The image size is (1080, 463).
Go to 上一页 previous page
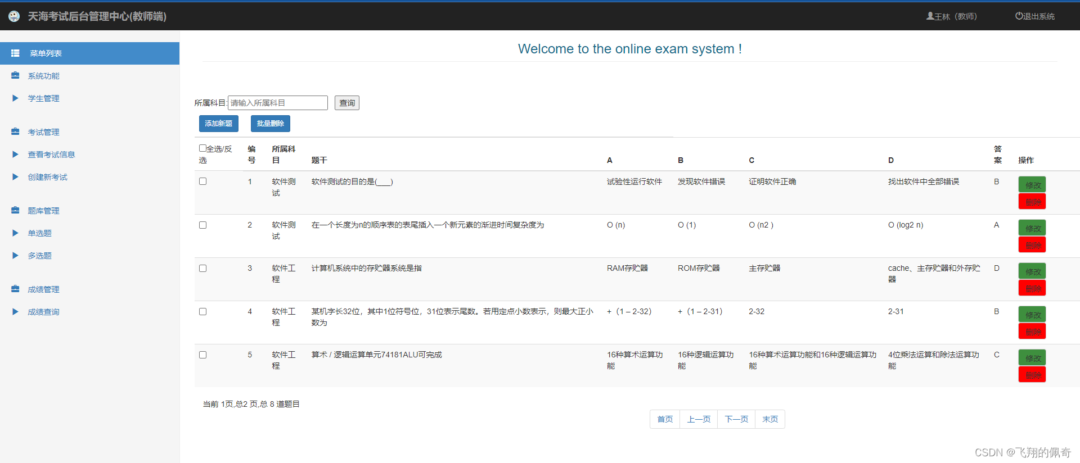(x=699, y=419)
